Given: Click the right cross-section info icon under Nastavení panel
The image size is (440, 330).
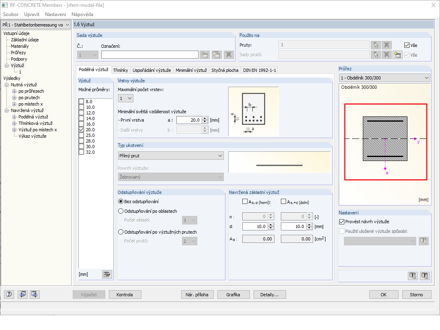Looking at the screenshot, I should pyautogui.click(x=425, y=276).
